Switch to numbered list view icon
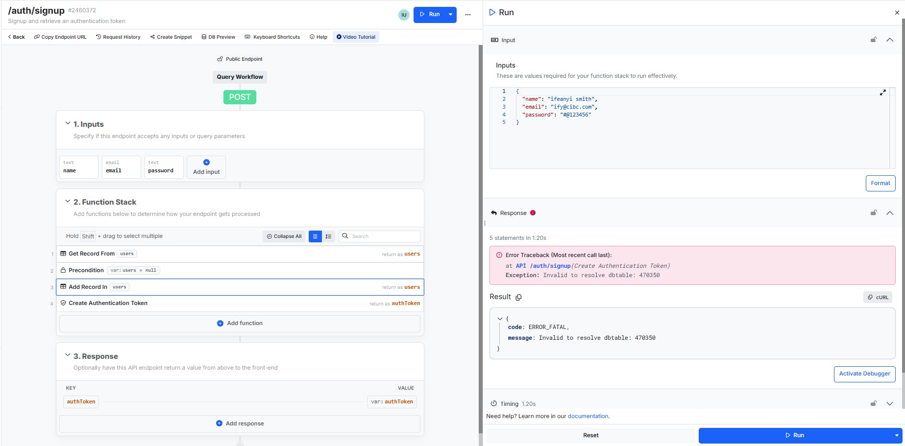Image resolution: width=905 pixels, height=446 pixels. click(328, 236)
